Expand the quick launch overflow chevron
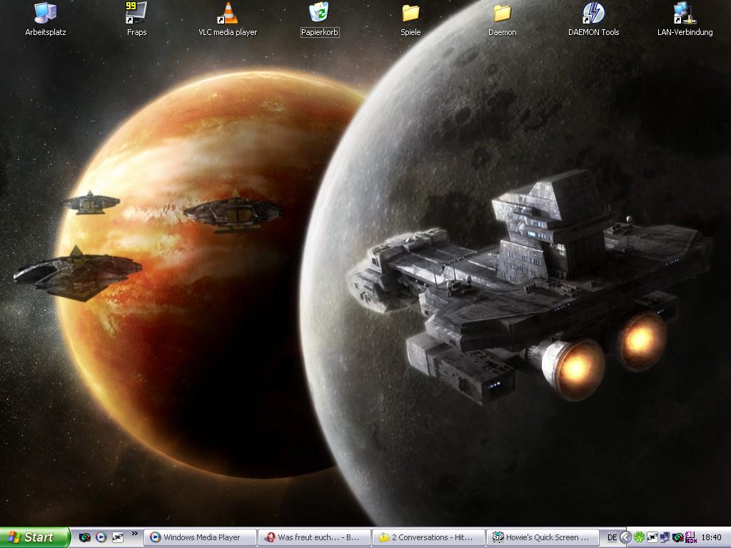This screenshot has height=548, width=731. click(135, 534)
